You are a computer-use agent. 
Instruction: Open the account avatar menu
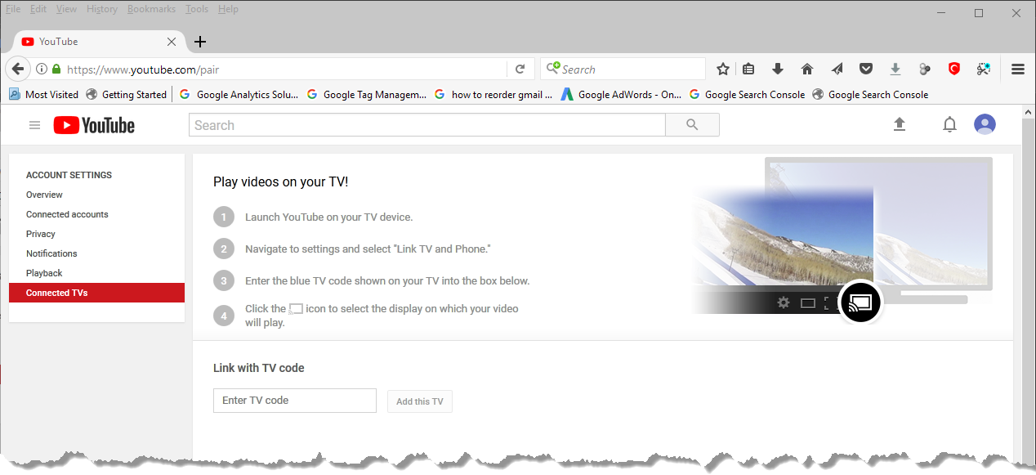[x=985, y=124]
